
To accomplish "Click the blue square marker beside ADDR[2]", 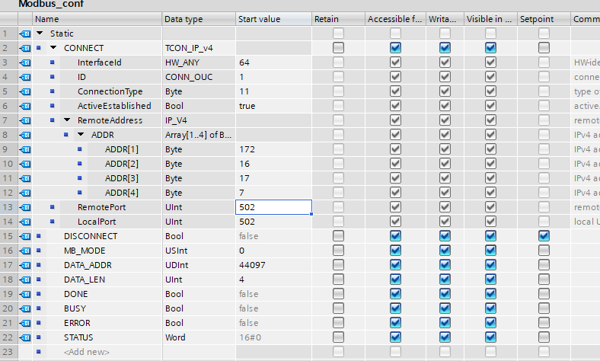I will [x=80, y=164].
